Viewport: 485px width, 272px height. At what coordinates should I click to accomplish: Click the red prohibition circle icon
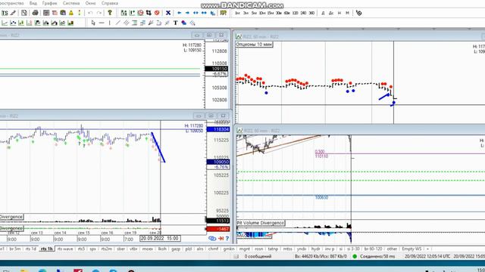click(x=157, y=13)
